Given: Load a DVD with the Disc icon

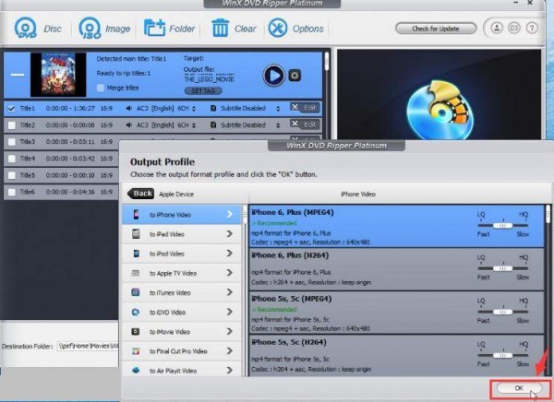Looking at the screenshot, I should pyautogui.click(x=26, y=28).
